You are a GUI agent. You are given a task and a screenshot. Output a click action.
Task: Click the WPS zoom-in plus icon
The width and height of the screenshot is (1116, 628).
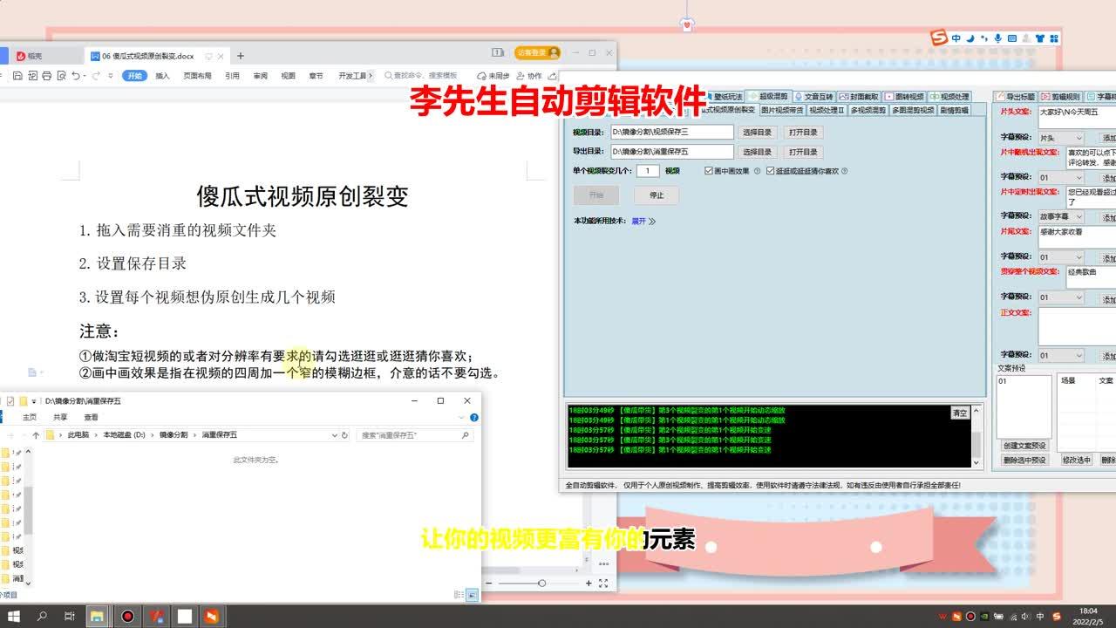click(589, 583)
